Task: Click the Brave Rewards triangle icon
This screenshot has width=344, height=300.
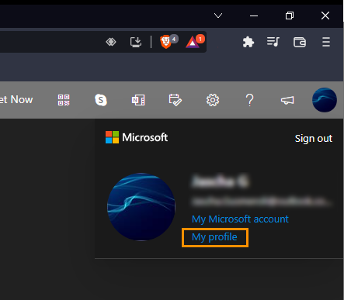Action: tap(193, 42)
